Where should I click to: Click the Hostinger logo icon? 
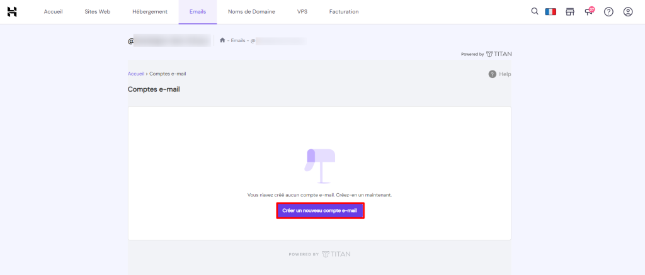12,11
